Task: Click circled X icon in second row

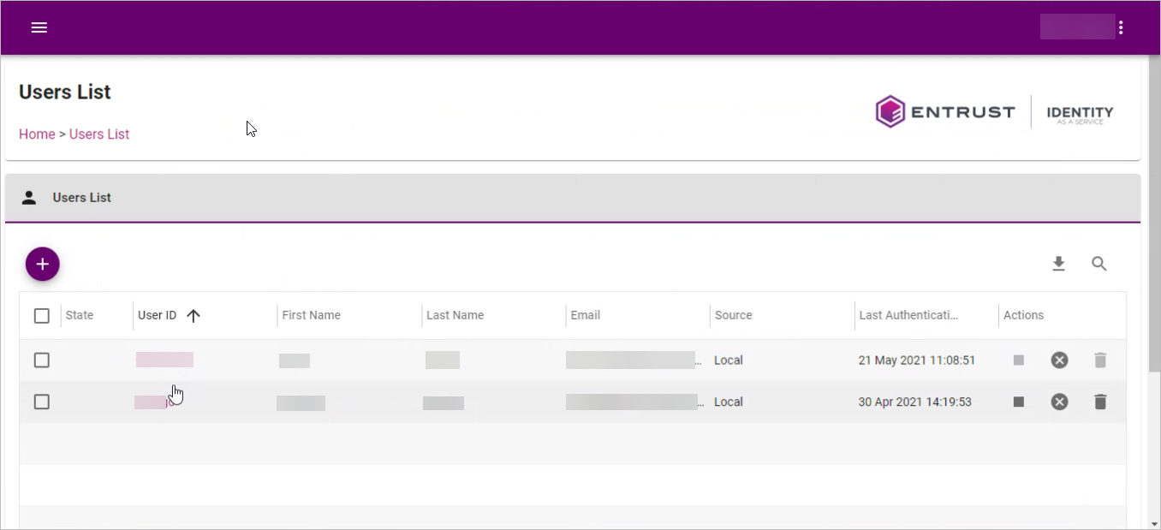Action: pos(1059,402)
